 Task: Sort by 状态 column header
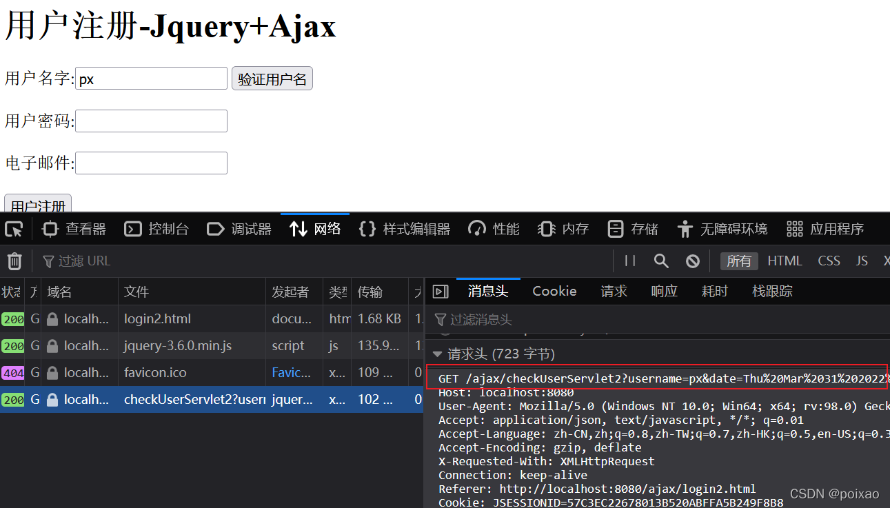(12, 292)
